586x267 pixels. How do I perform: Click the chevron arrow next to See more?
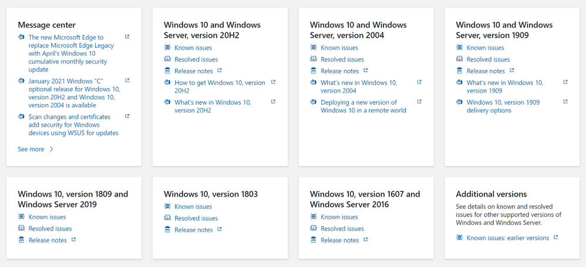52,149
